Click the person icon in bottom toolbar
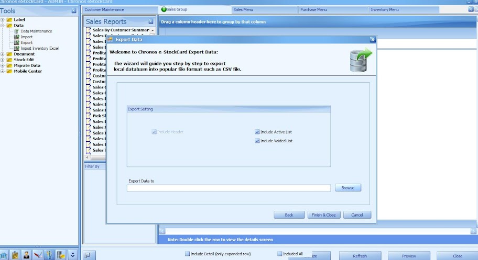This screenshot has width=478, height=260. (27, 255)
